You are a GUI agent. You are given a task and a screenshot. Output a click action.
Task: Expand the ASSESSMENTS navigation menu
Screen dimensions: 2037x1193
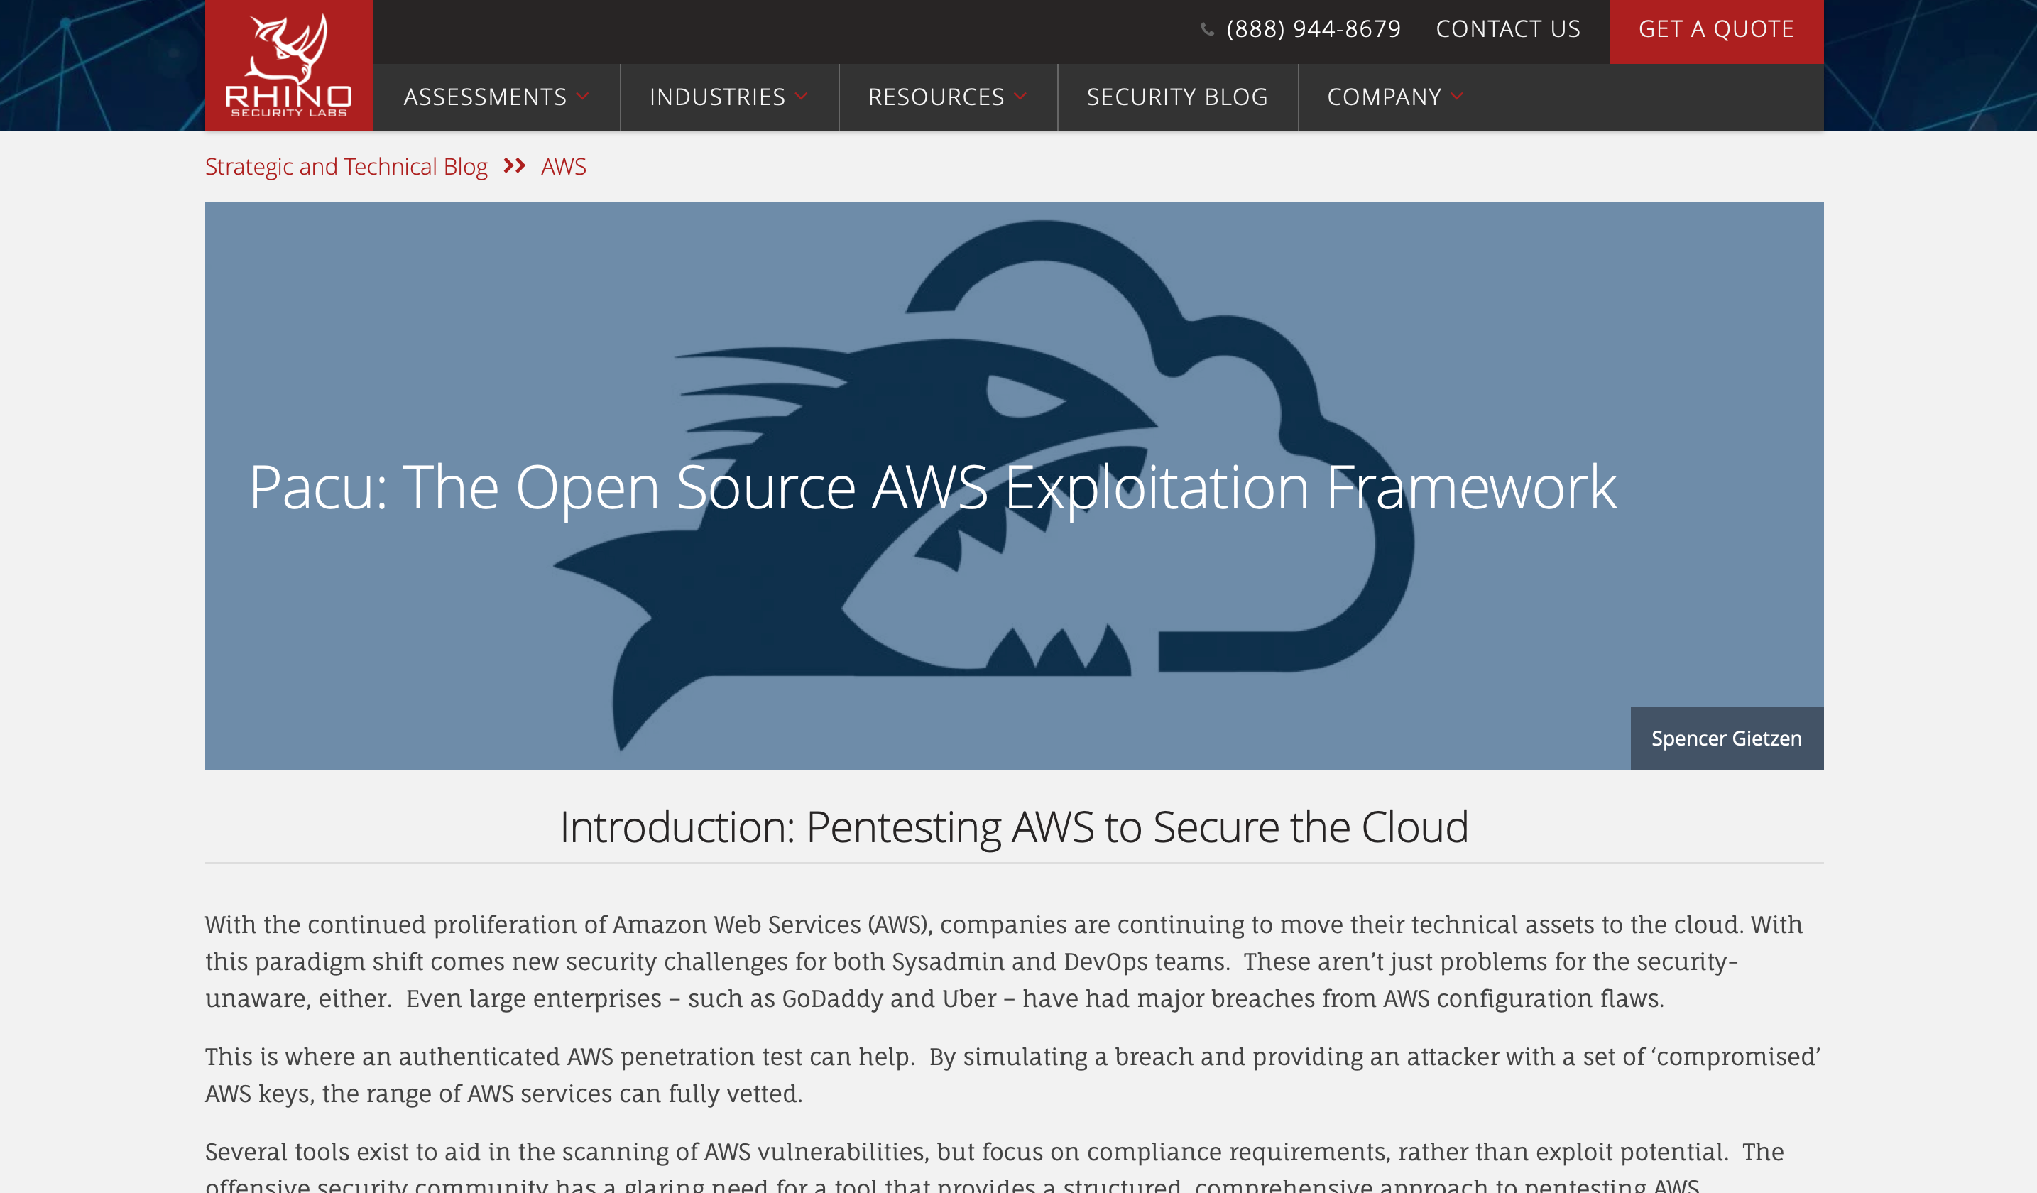(x=497, y=97)
